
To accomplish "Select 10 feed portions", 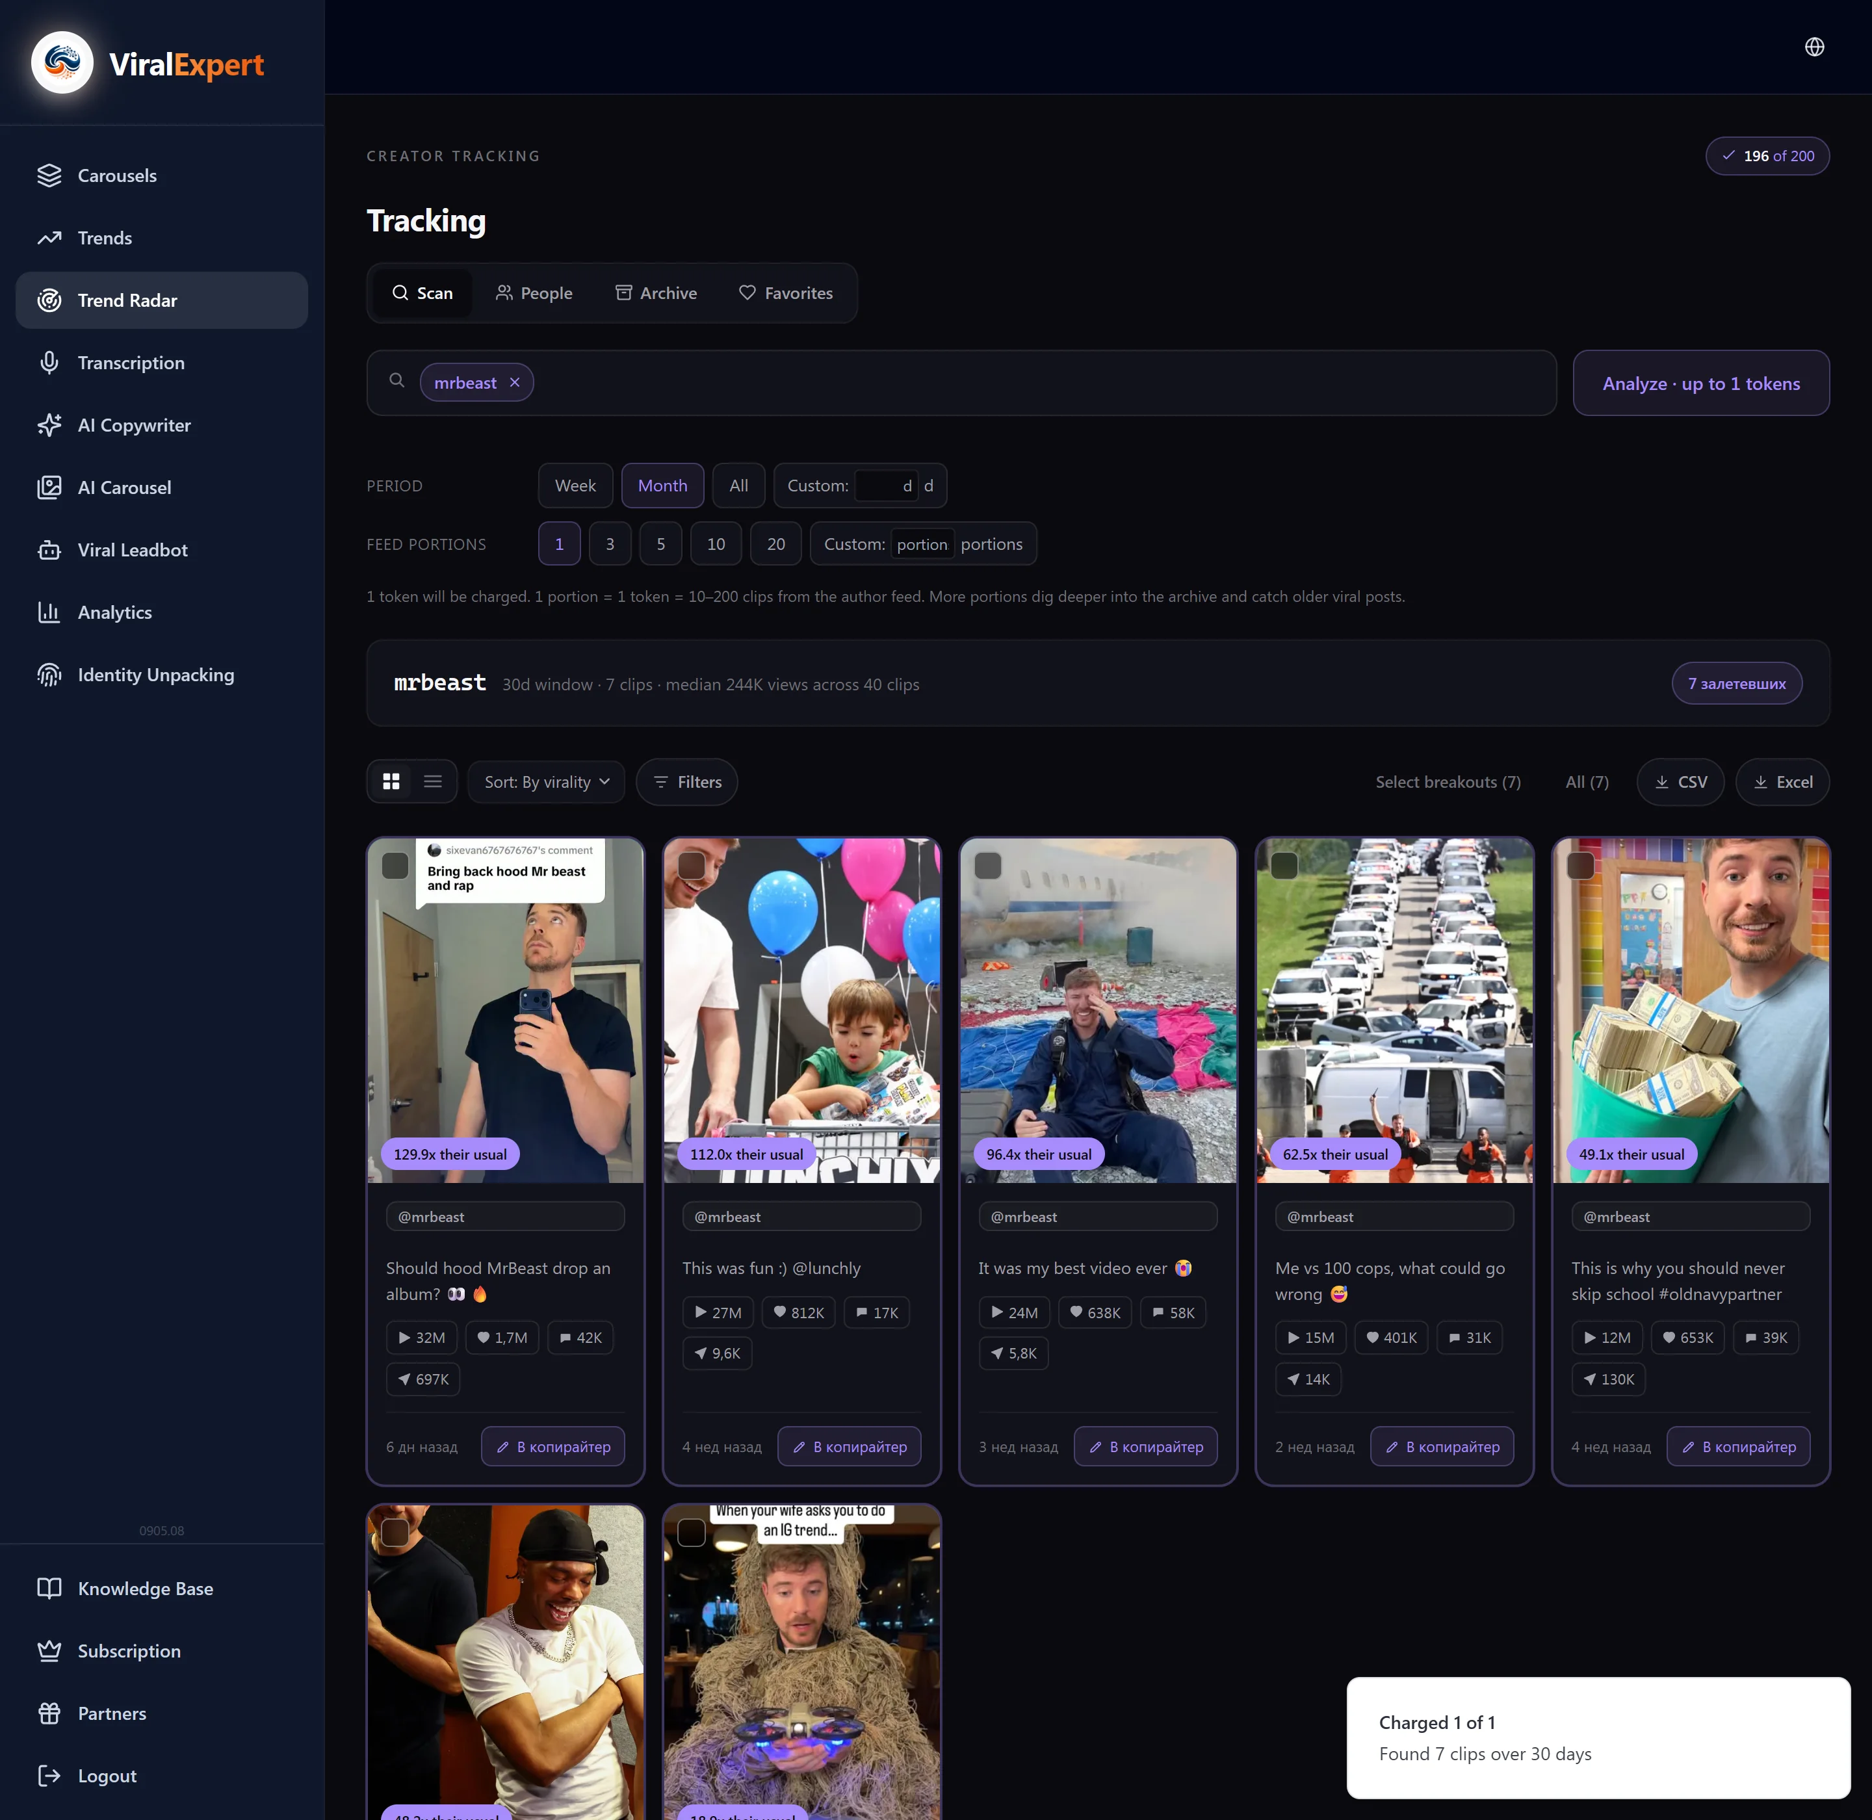I will point(716,544).
